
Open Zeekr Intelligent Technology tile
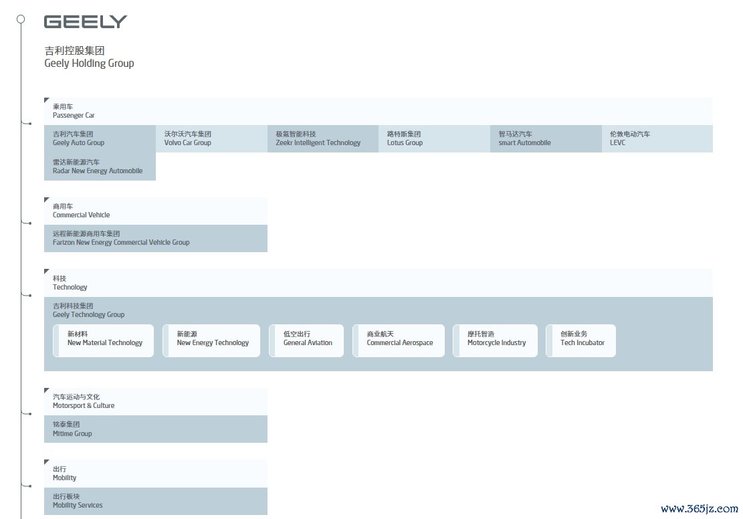click(322, 138)
